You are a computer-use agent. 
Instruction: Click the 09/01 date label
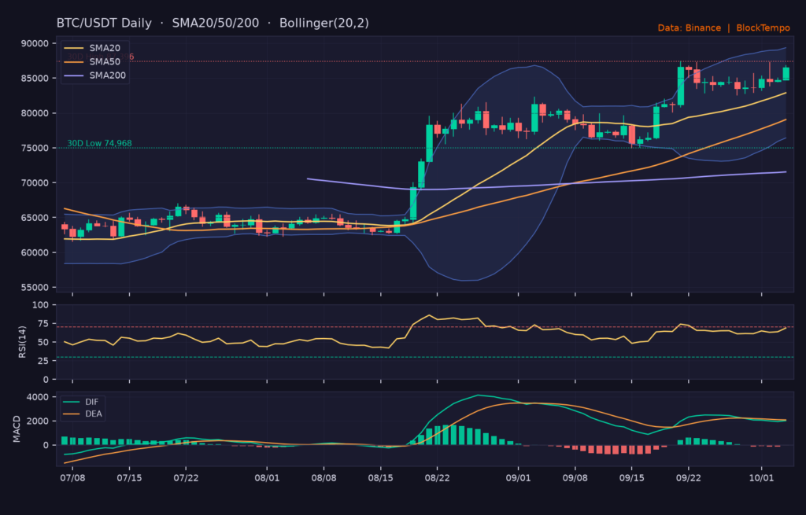coord(518,478)
